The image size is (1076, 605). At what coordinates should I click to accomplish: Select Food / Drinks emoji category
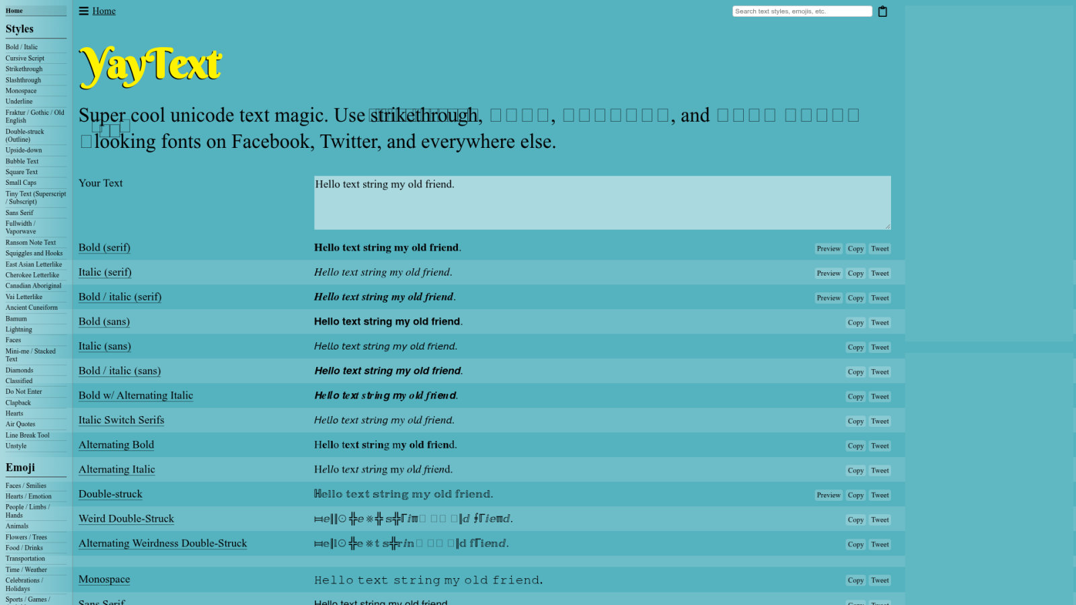(24, 548)
